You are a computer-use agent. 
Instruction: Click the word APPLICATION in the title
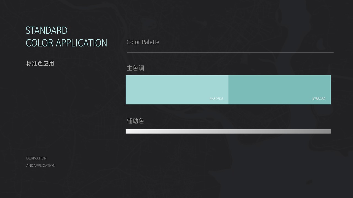(81, 43)
